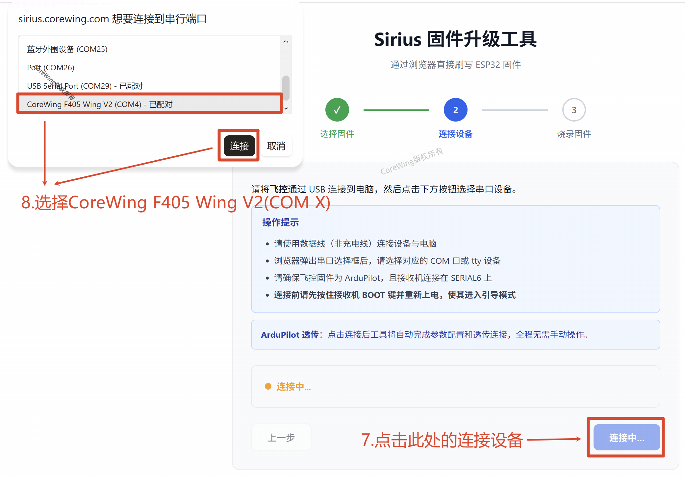The image size is (685, 477).
Task: Click the 想要连接到串行端口 dialog title
Action: tap(113, 19)
